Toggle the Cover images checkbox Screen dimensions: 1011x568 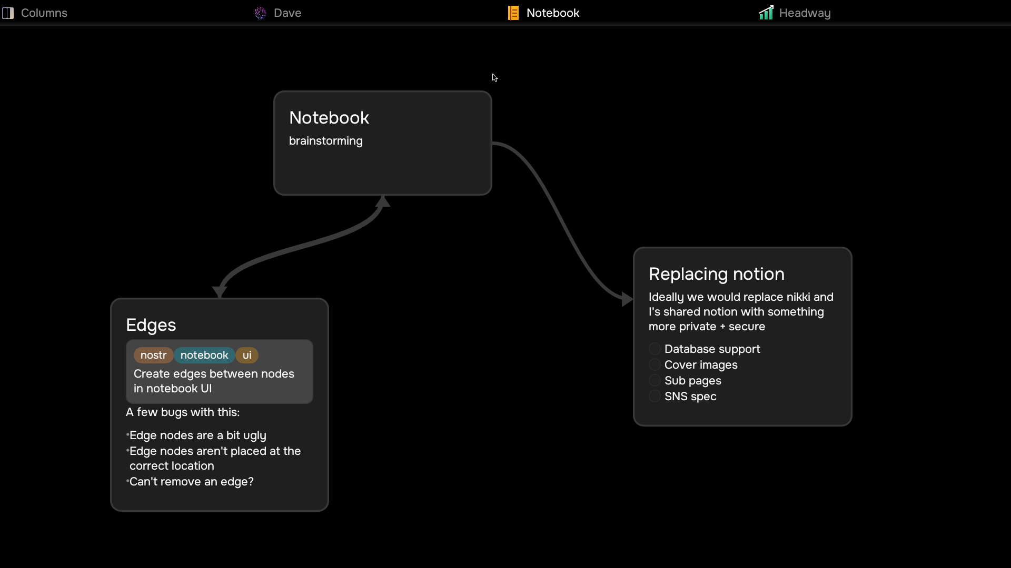click(655, 364)
